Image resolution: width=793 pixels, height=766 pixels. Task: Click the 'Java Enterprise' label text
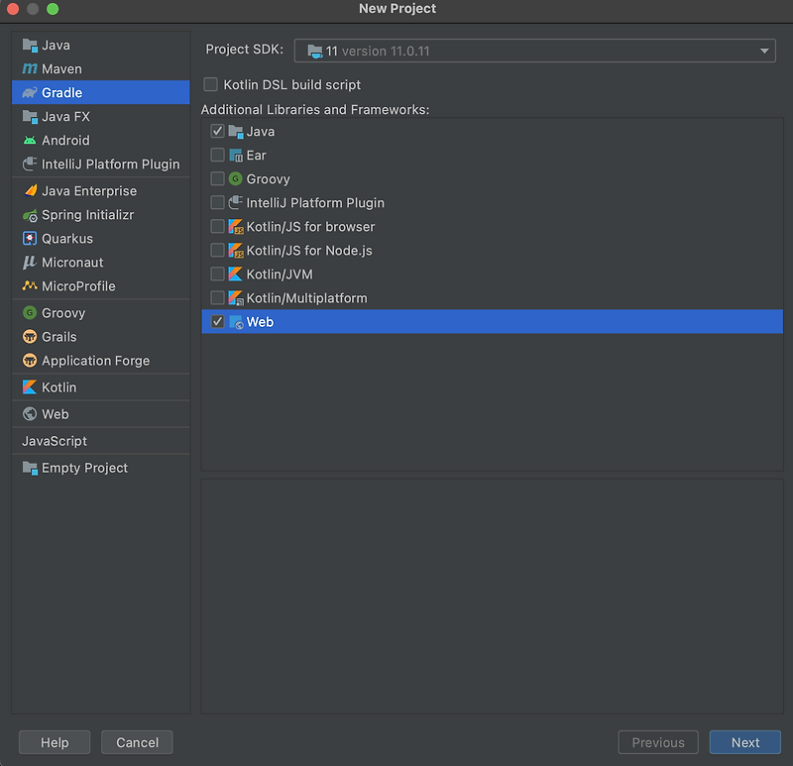click(89, 190)
